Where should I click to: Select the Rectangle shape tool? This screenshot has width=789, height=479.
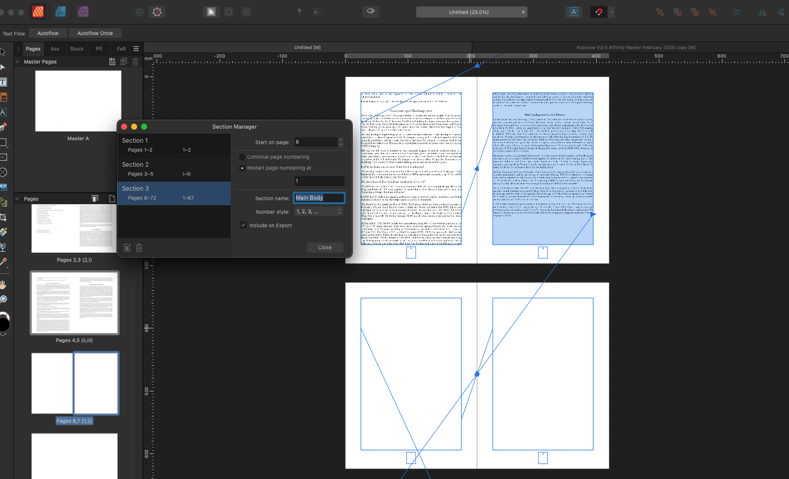point(3,142)
